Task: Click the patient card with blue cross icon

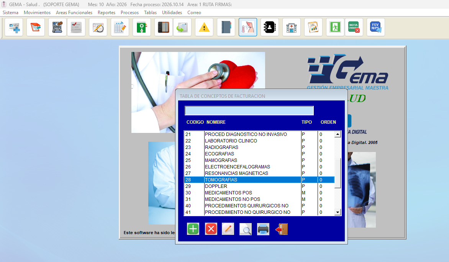Action: pyautogui.click(x=14, y=27)
